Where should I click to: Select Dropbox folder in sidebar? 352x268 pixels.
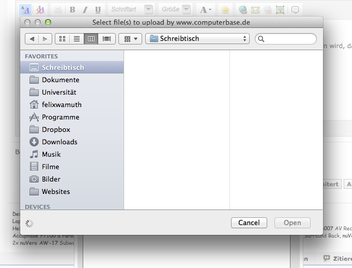(x=72, y=129)
